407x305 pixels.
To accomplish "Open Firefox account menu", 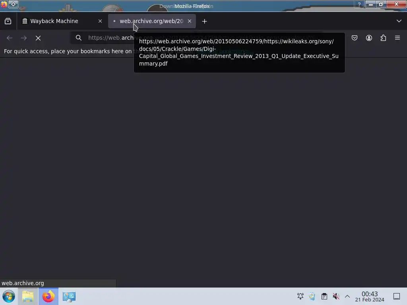I will 369,38.
